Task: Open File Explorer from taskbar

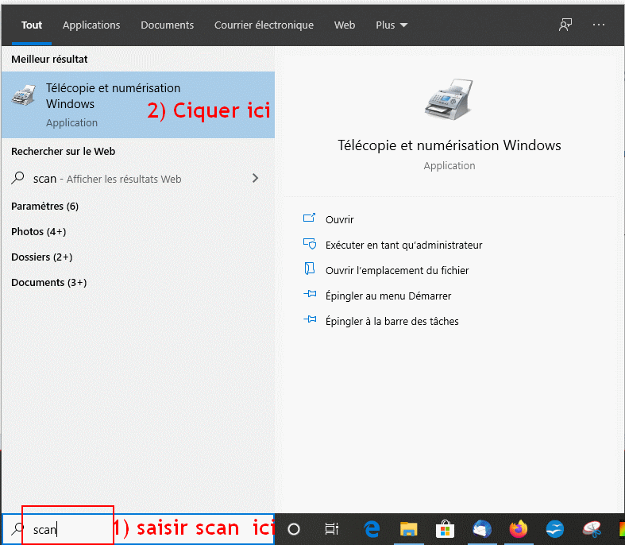Action: (x=408, y=529)
